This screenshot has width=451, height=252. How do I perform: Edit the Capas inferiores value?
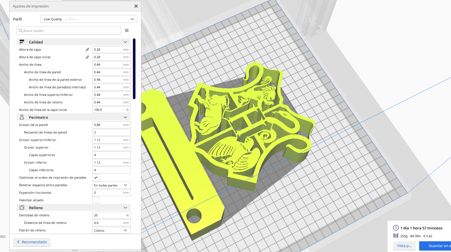point(111,170)
